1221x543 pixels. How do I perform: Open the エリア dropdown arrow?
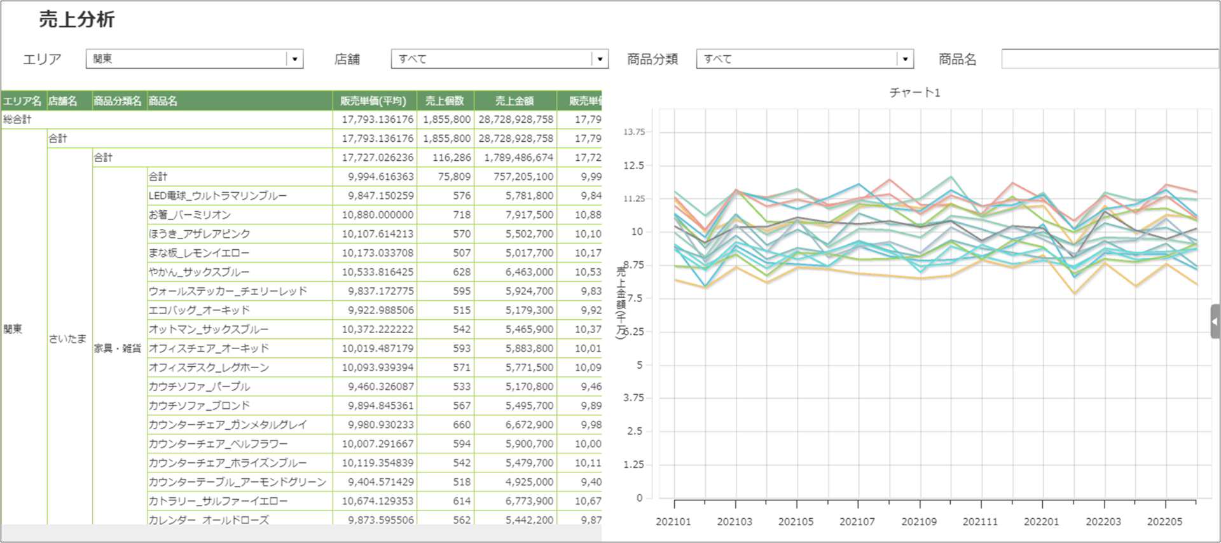(x=294, y=59)
